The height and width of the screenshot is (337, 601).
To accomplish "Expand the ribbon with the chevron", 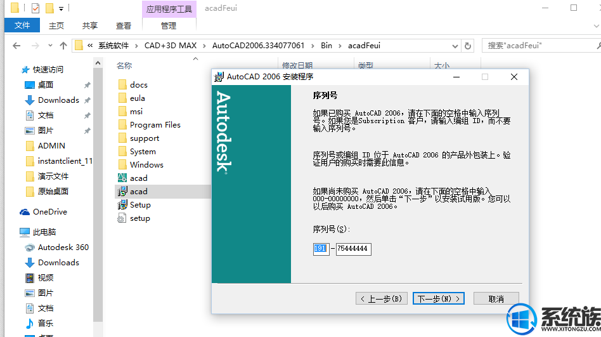I will pos(596,26).
